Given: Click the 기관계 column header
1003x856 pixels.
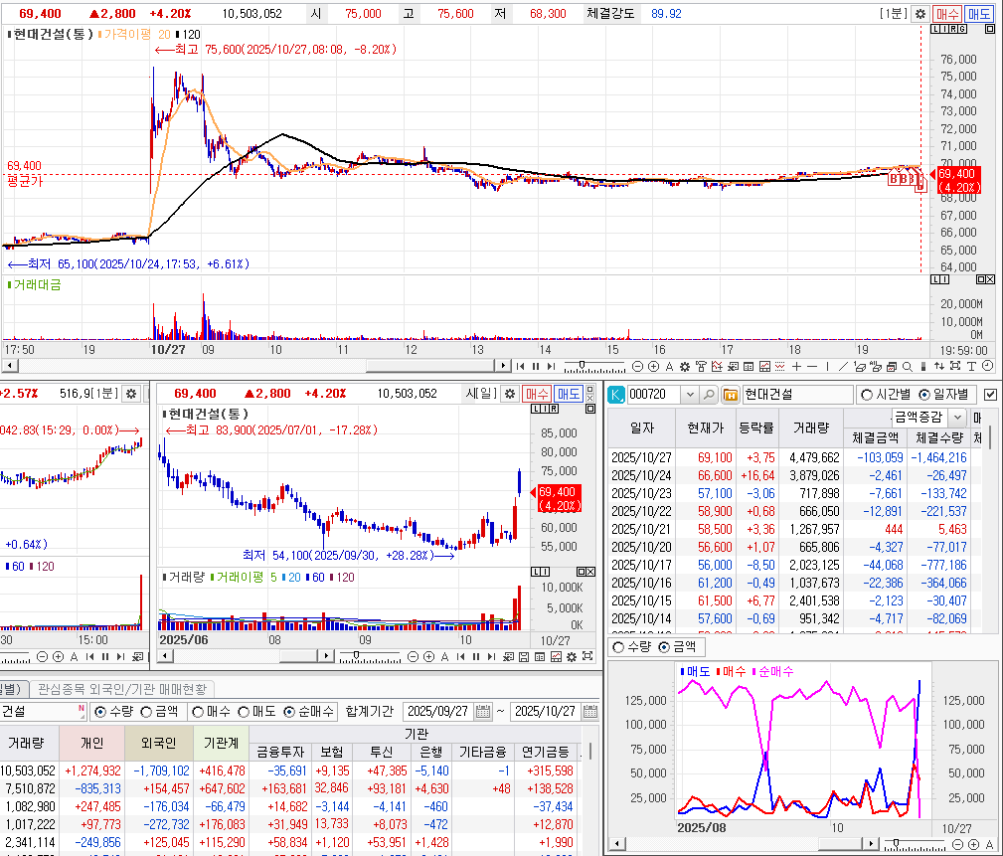Looking at the screenshot, I should [x=221, y=743].
